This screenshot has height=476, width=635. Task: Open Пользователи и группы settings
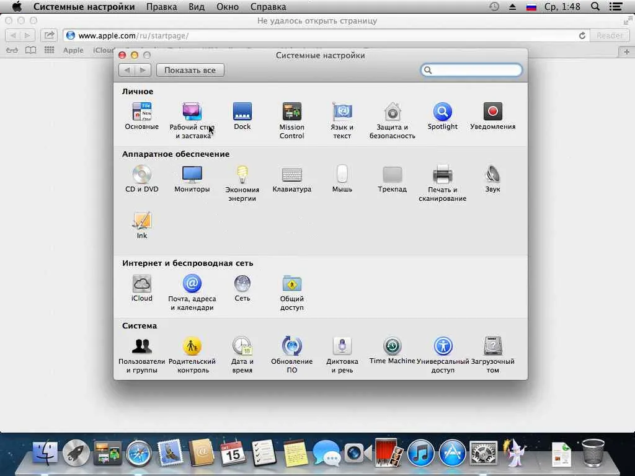[x=142, y=355]
